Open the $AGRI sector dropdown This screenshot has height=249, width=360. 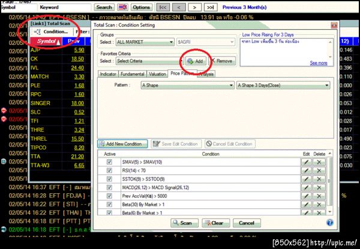[x=205, y=42]
